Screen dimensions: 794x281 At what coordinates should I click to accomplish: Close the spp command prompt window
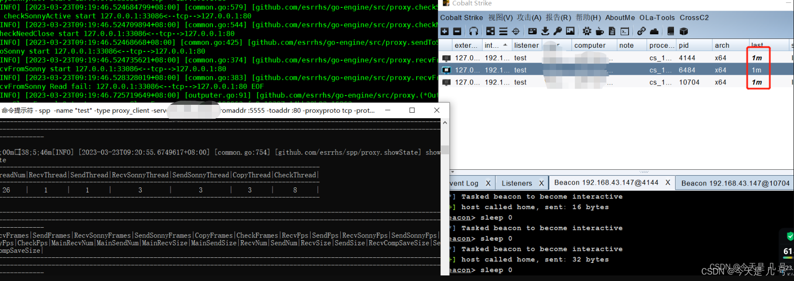(x=437, y=110)
